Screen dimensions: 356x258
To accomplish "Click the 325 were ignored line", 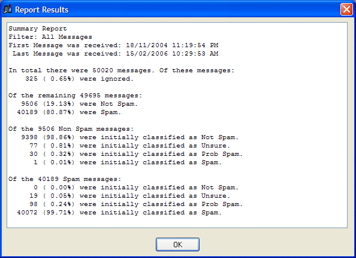I will pos(80,79).
